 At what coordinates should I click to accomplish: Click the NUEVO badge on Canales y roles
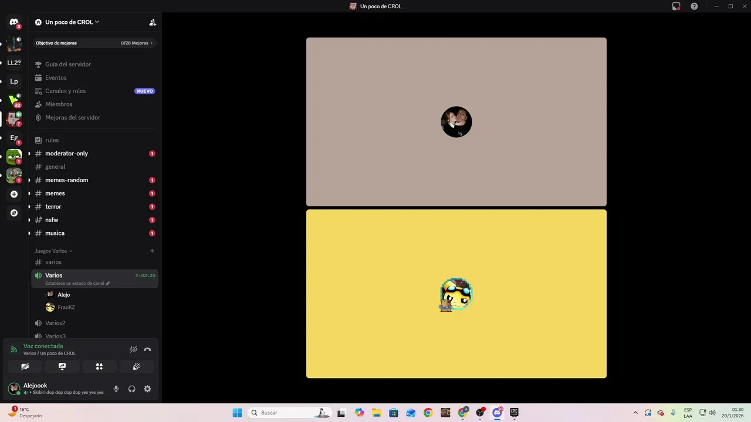pyautogui.click(x=145, y=91)
